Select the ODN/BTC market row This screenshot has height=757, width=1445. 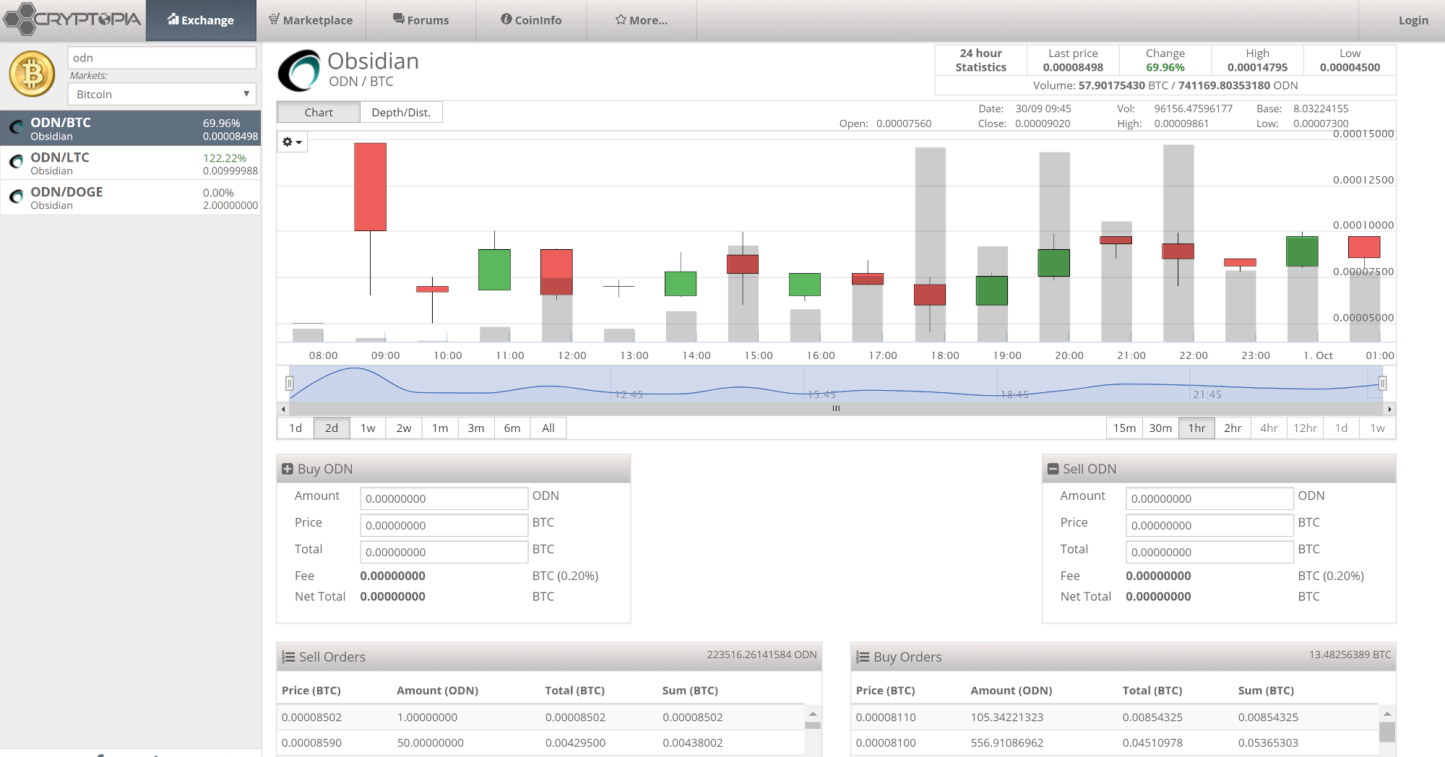130,128
